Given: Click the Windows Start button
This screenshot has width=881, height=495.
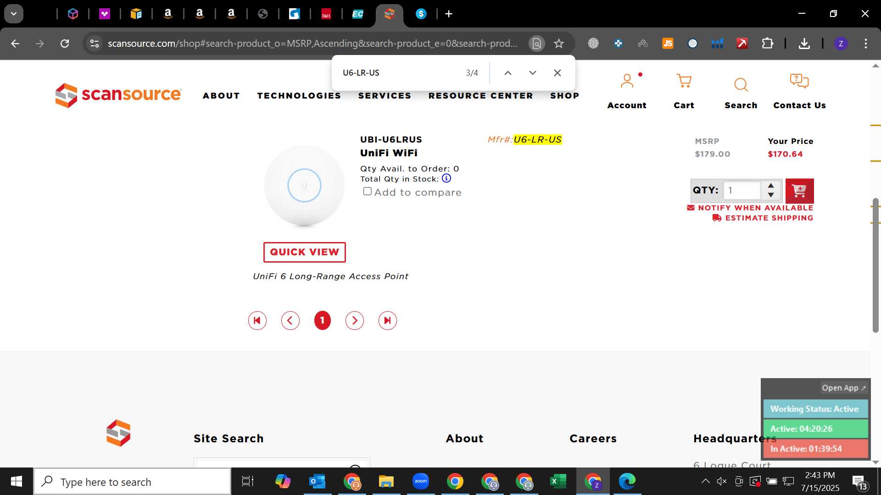Looking at the screenshot, I should coord(17,481).
